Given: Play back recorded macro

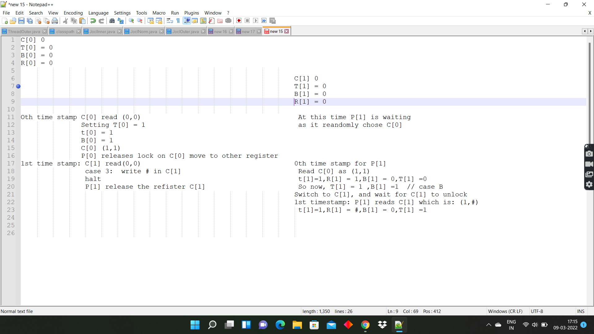Looking at the screenshot, I should [x=256, y=21].
